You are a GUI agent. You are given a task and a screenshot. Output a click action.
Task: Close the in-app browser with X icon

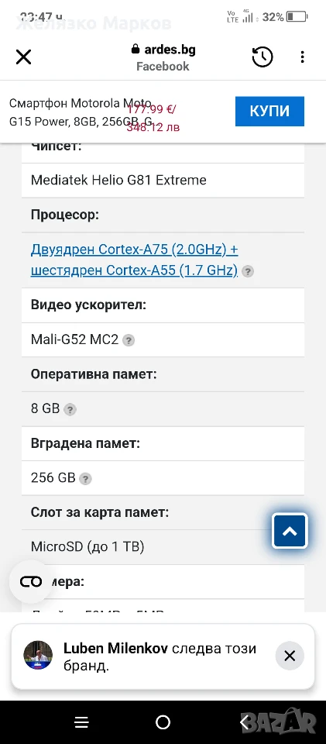pos(23,57)
